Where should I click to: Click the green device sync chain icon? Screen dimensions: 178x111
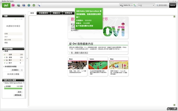point(135,5)
